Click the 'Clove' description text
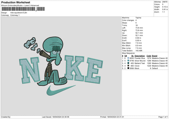The height and width of the screenshot is (119, 169). (x=137, y=66)
